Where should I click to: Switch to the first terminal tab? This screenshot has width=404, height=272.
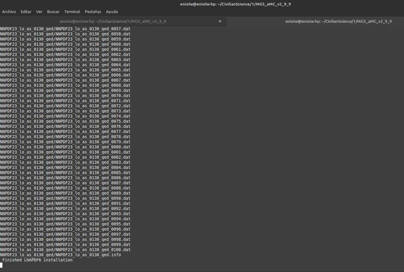[x=113, y=21]
